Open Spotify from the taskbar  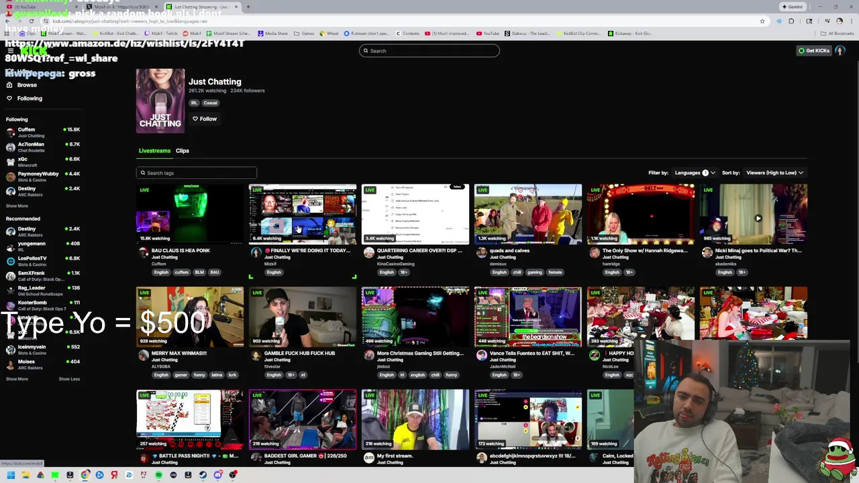[158, 475]
